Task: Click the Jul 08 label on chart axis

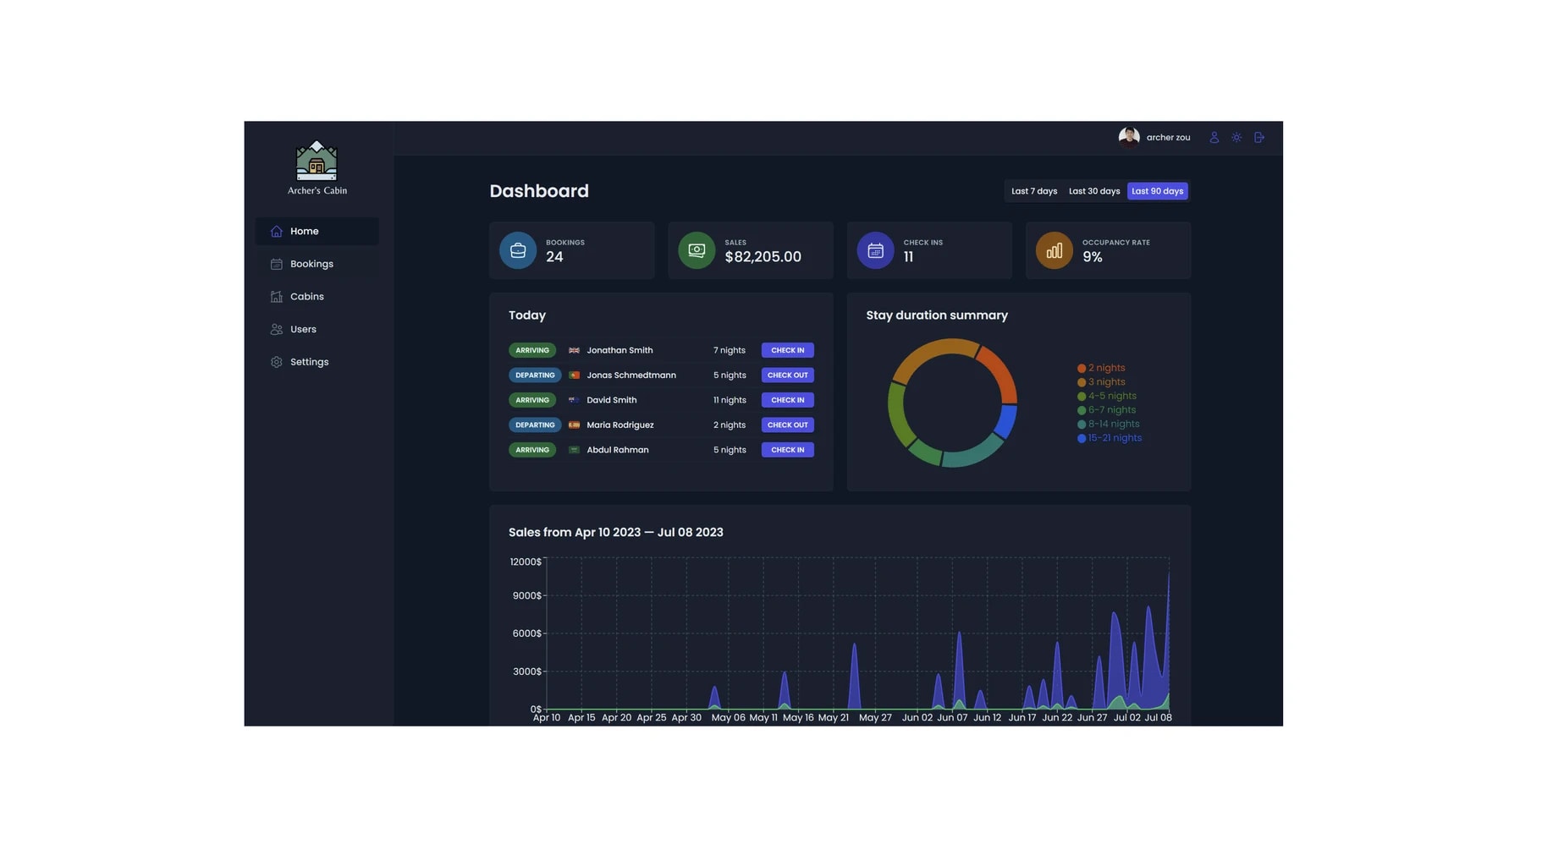Action: (x=1158, y=717)
